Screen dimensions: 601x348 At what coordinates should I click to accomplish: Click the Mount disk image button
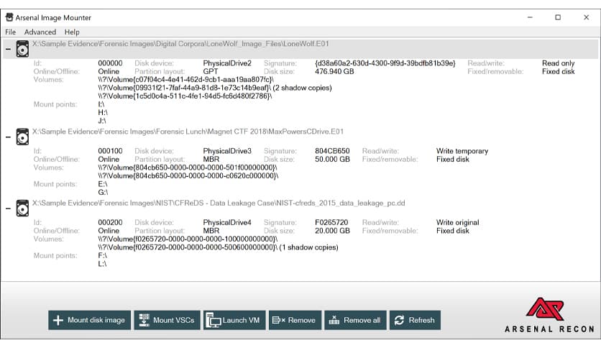(89, 320)
